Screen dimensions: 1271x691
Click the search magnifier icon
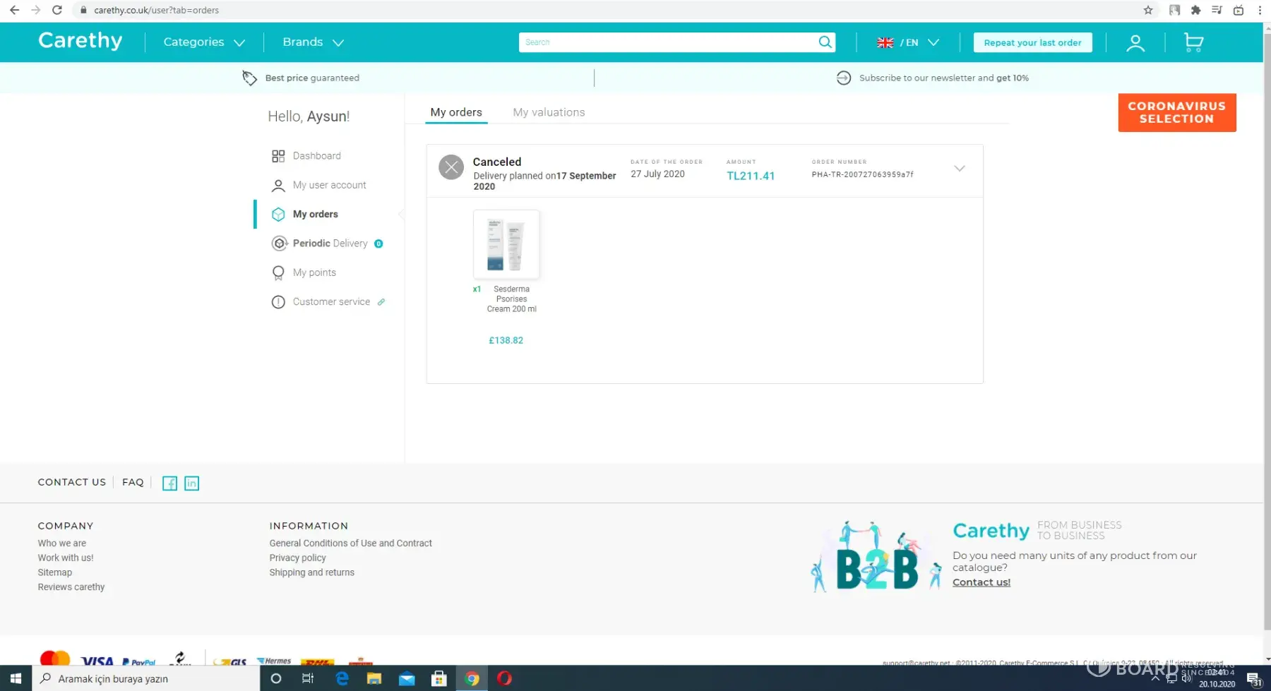[x=825, y=42]
